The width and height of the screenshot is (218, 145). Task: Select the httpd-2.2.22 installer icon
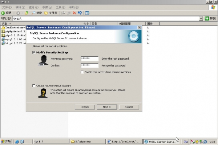(3, 43)
